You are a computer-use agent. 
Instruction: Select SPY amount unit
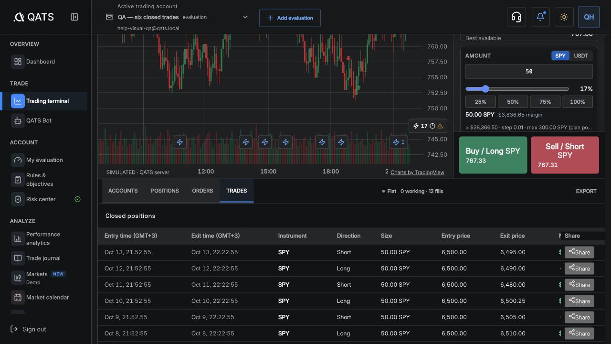(x=560, y=56)
